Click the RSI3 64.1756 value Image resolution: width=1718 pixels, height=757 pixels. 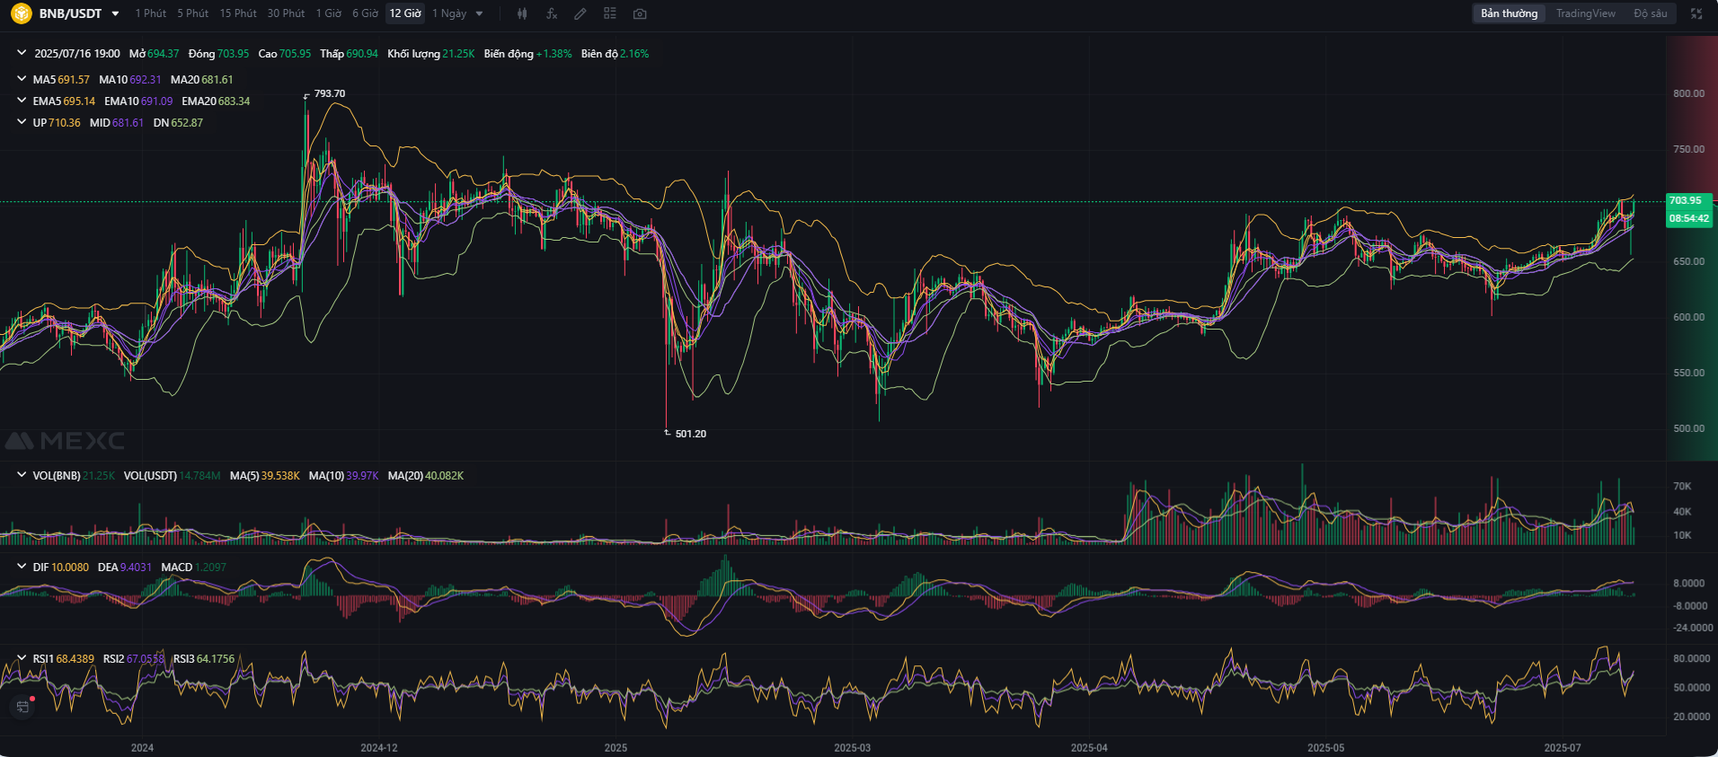tap(216, 658)
